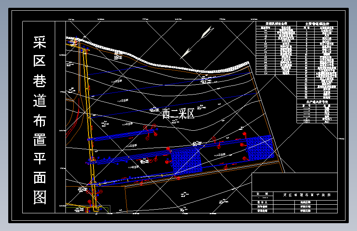Click the large blue hatched block in center

coord(186,161)
